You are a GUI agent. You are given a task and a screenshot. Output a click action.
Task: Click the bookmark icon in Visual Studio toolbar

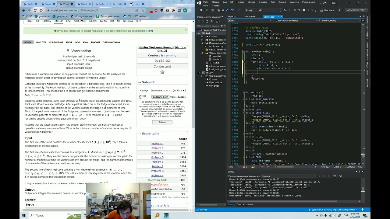tap(304, 10)
